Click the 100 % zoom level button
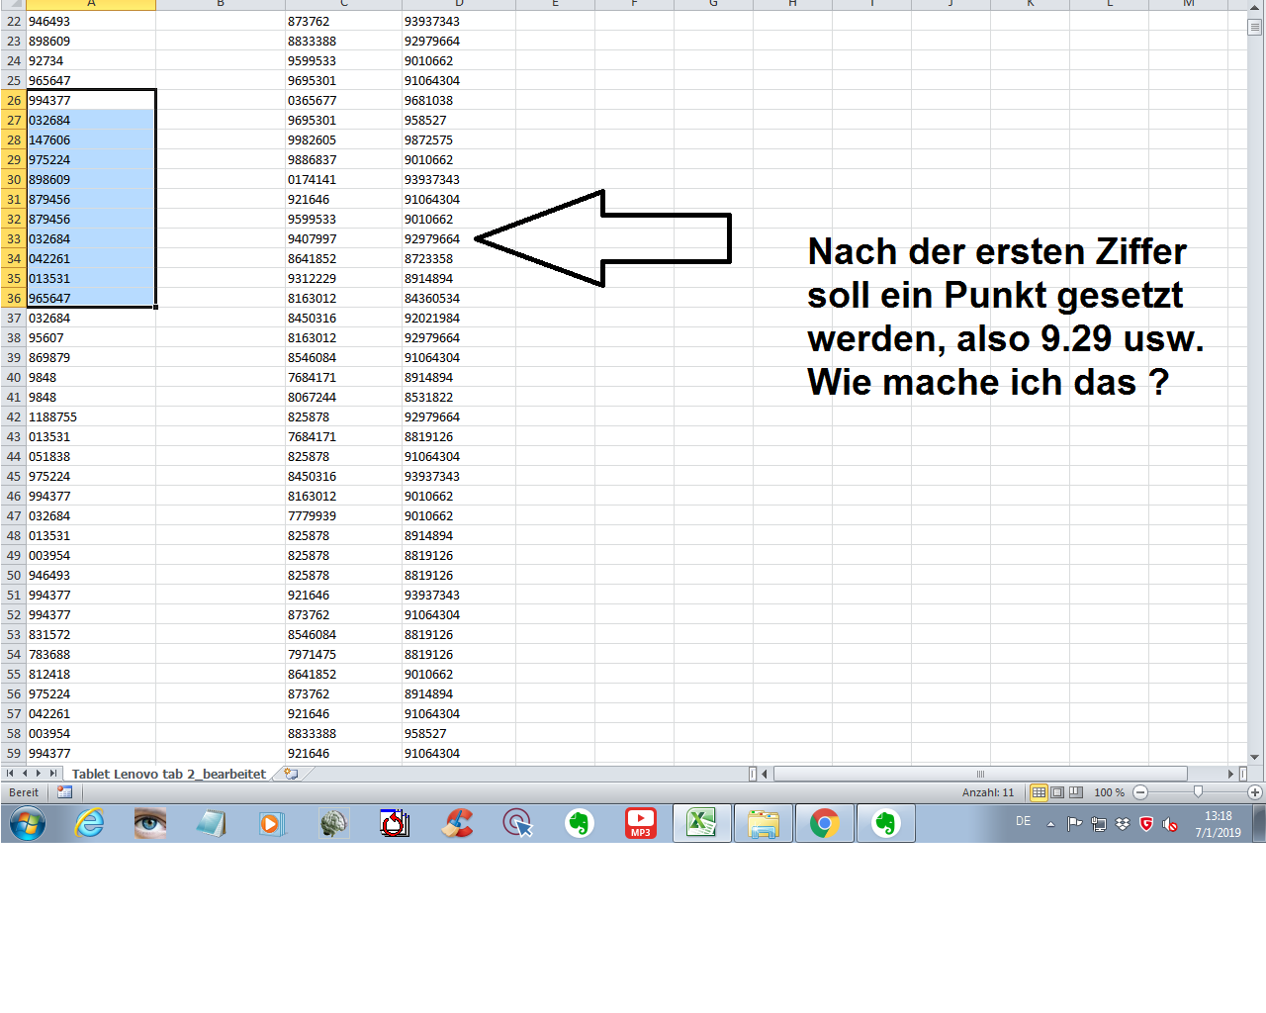1266x1013 pixels. point(1109,792)
